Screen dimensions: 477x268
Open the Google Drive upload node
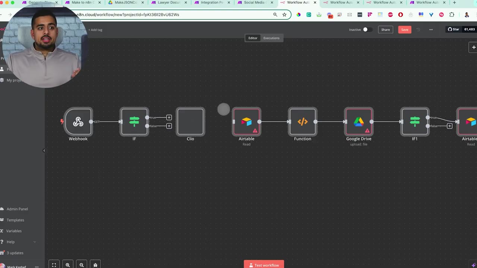point(358,121)
